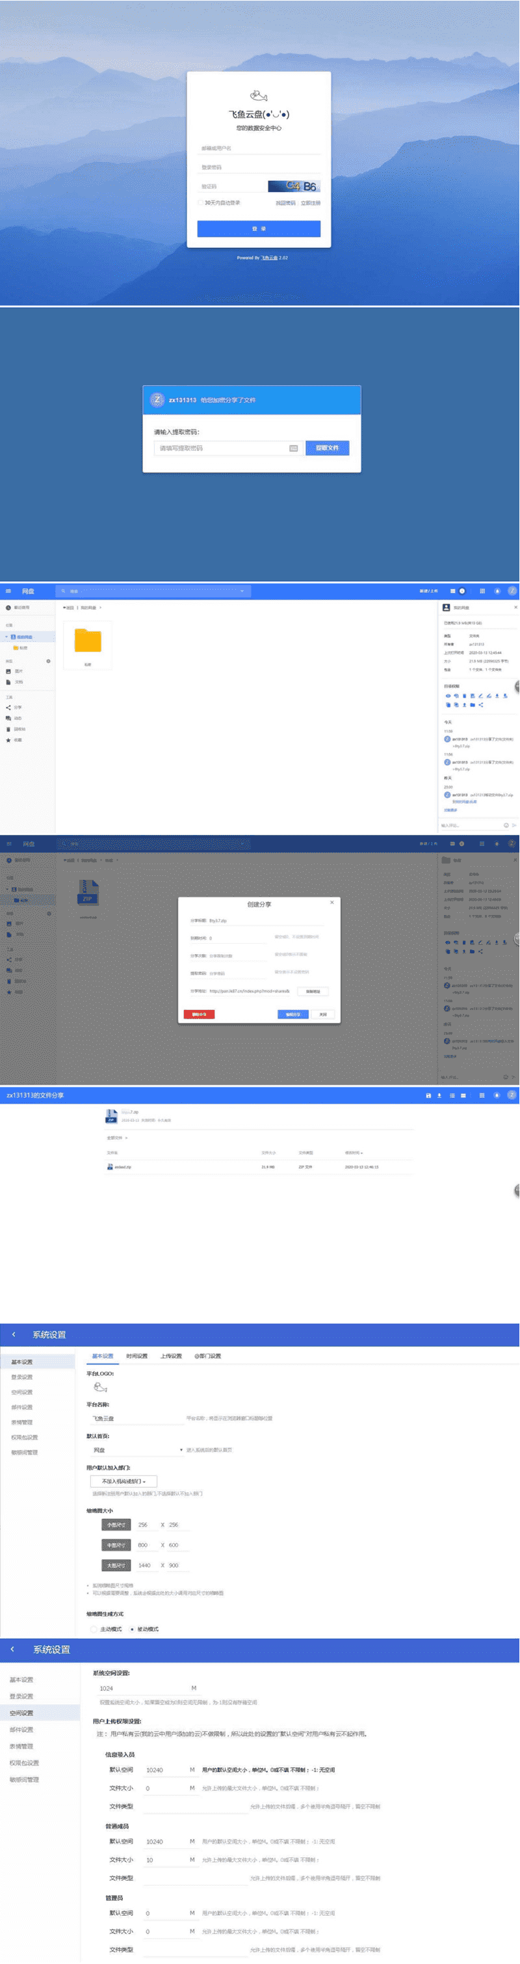This screenshot has width=520, height=1964.
Task: Open 收藏 star in the bright 网盘 sidebar
Action: click(14, 739)
